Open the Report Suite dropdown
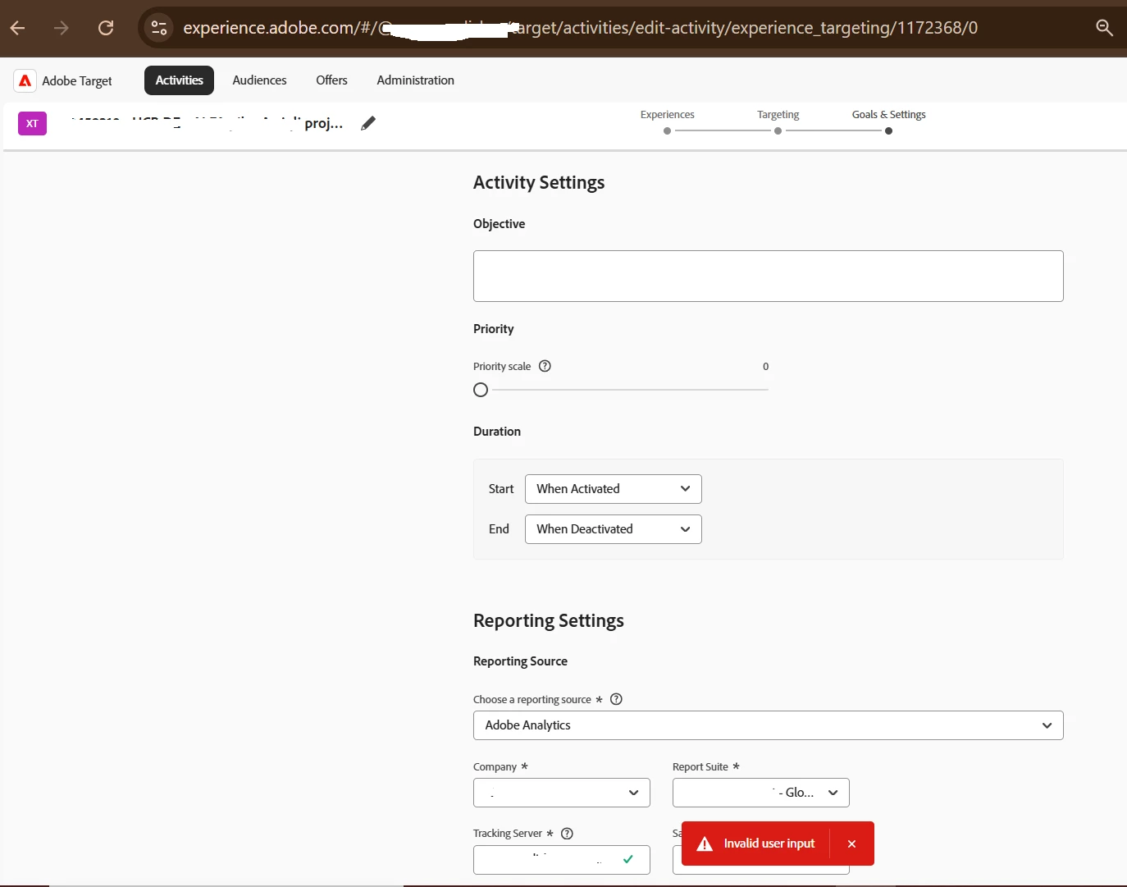Screen dimensions: 1127x887 pyautogui.click(x=760, y=793)
